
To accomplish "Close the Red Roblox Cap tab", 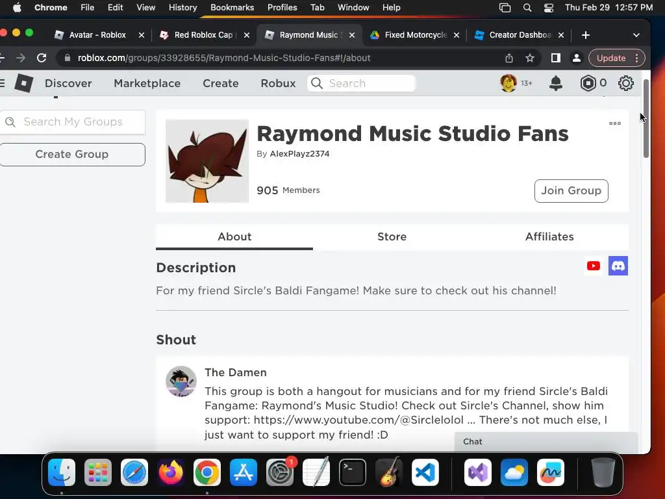I will (246, 35).
